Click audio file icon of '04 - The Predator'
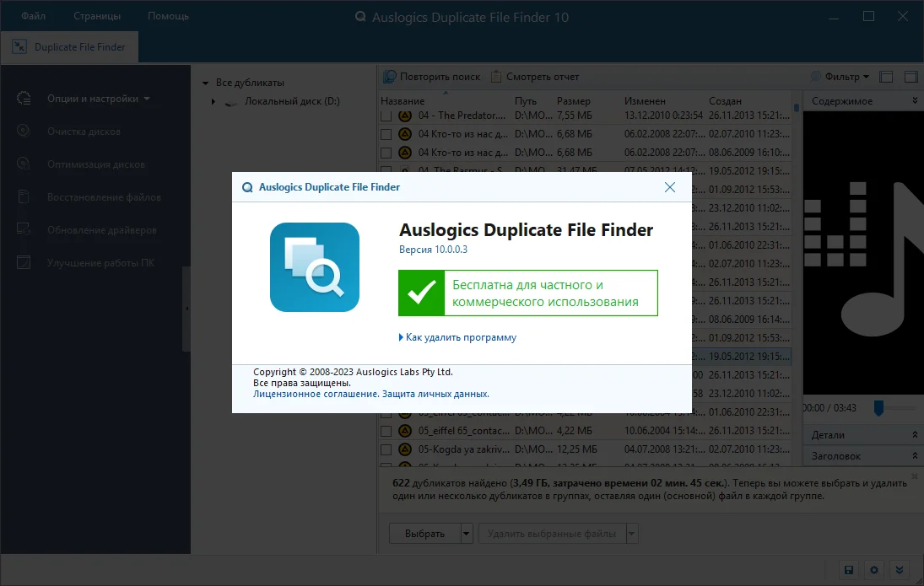The width and height of the screenshot is (924, 586). [405, 116]
